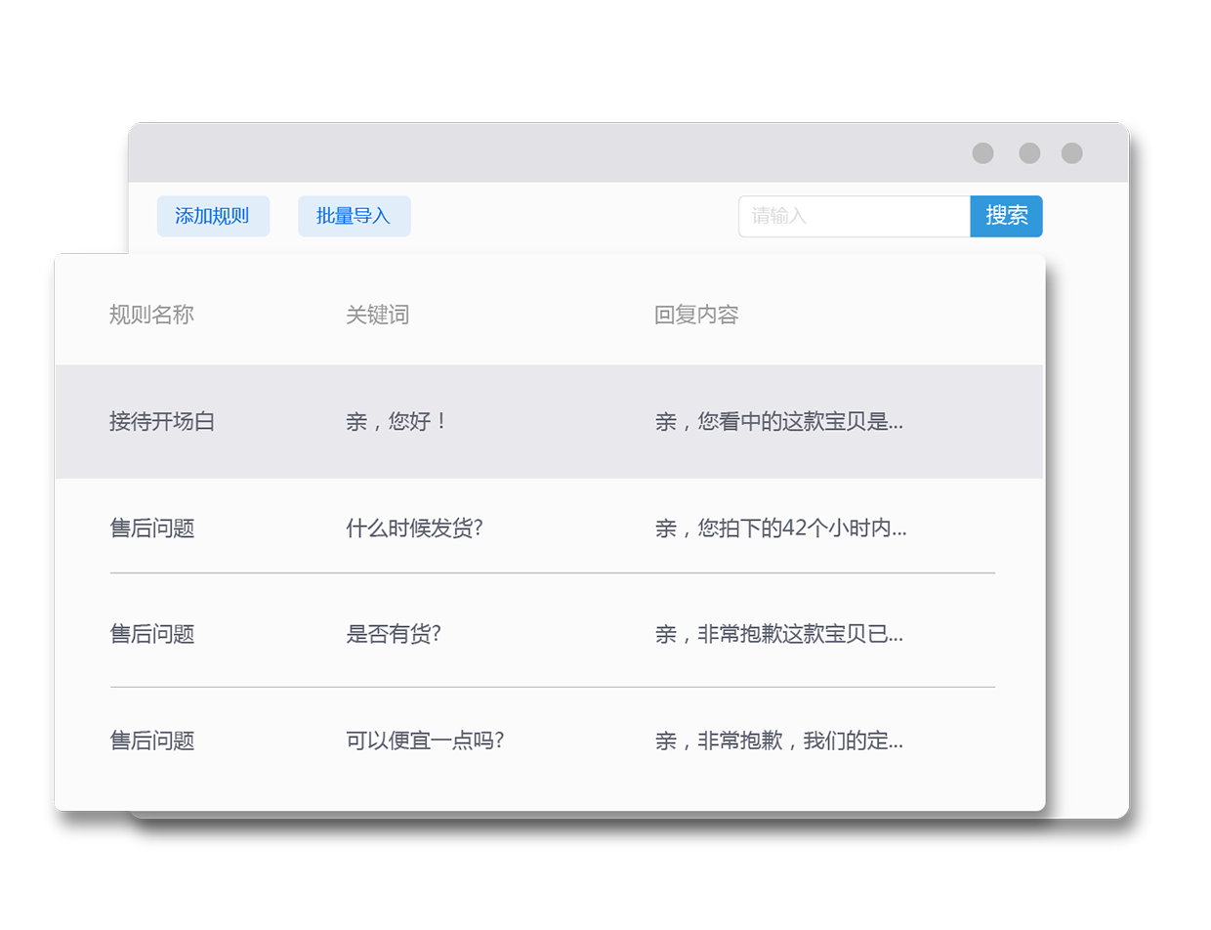This screenshot has height=930, width=1211.
Task: Select the 回复内容 column header
Action: [x=696, y=315]
